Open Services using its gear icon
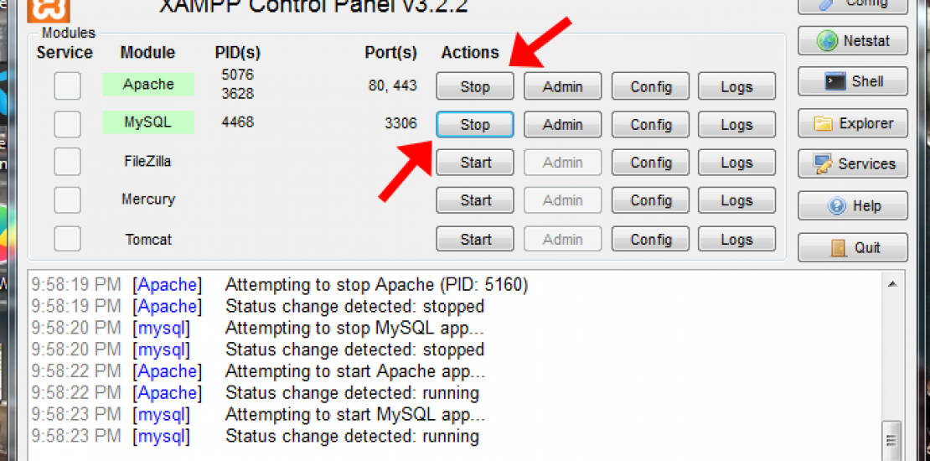This screenshot has height=461, width=930. point(823,164)
